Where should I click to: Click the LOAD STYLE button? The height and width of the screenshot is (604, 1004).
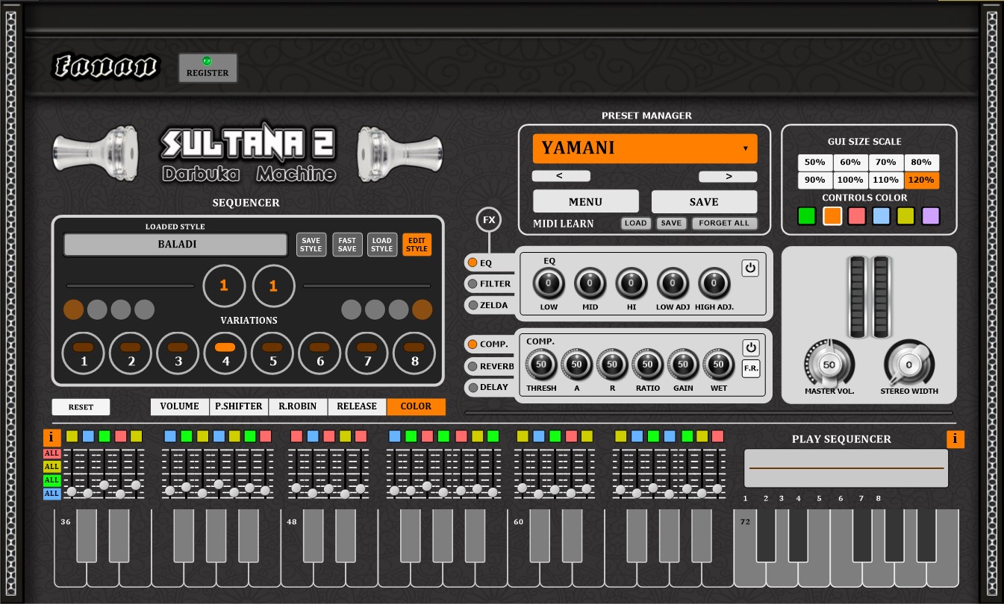tap(381, 245)
